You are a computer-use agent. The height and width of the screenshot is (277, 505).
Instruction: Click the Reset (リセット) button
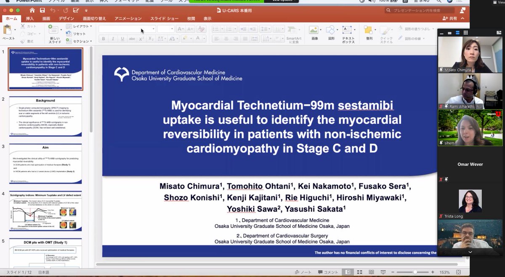(x=77, y=34)
